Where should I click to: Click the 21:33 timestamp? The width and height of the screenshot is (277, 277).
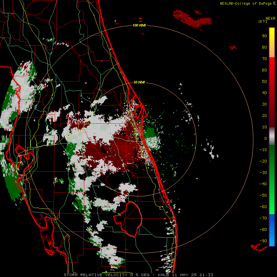[206, 275]
